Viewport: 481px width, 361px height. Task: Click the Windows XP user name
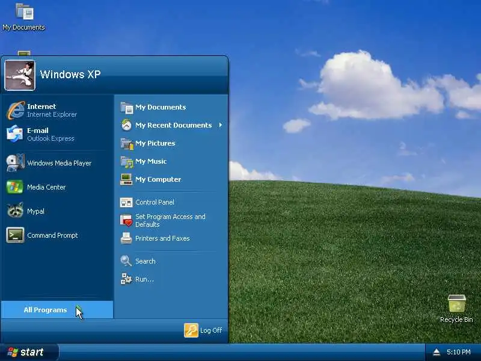pos(70,74)
